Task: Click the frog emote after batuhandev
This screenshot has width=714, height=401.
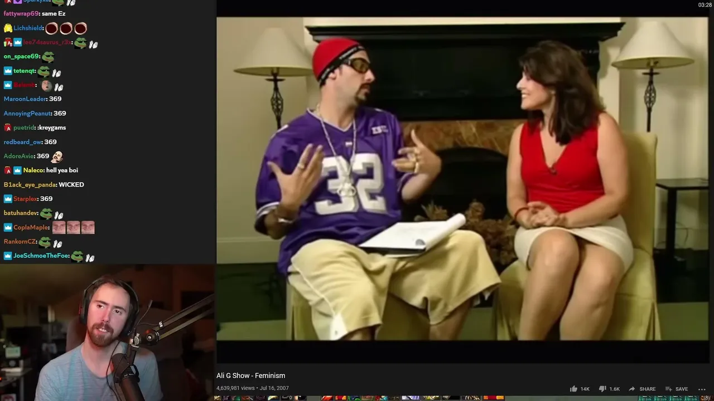Action: click(x=46, y=213)
